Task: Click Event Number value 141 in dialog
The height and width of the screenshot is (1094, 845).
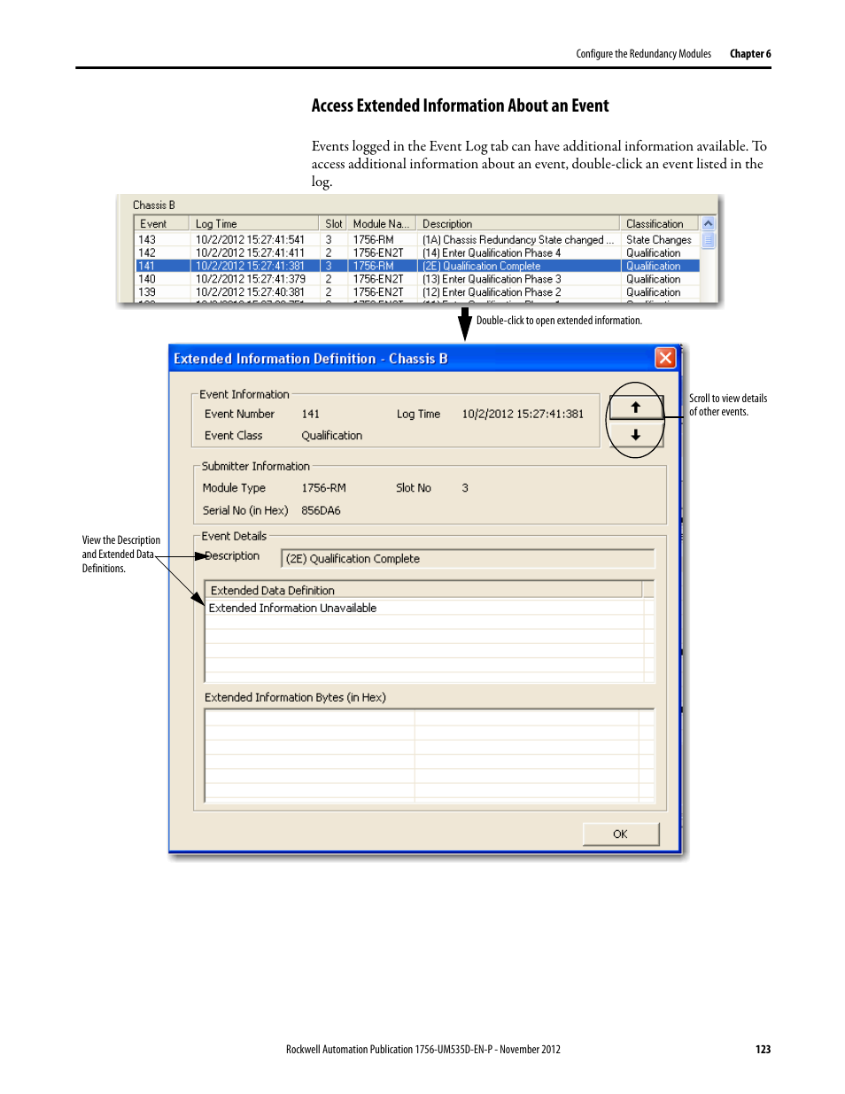Action: point(310,415)
